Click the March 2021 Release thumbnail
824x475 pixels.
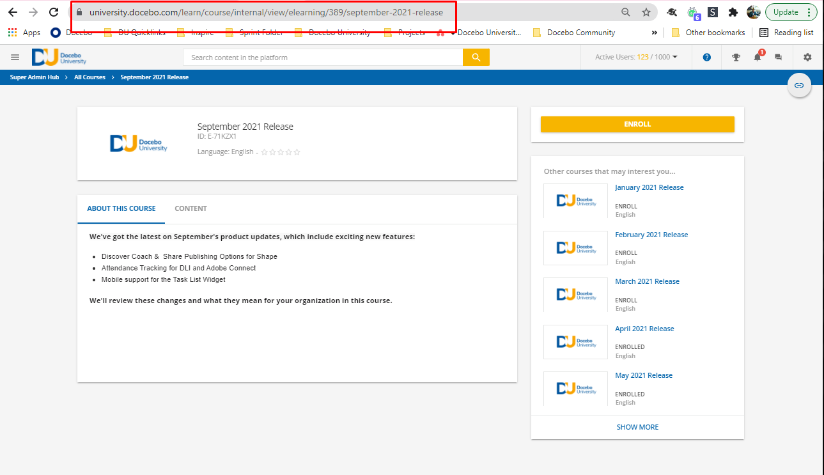pos(575,295)
